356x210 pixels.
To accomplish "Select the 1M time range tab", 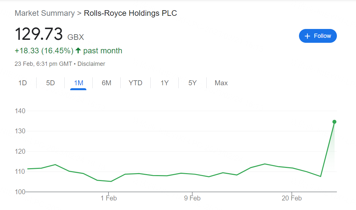I will click(78, 83).
